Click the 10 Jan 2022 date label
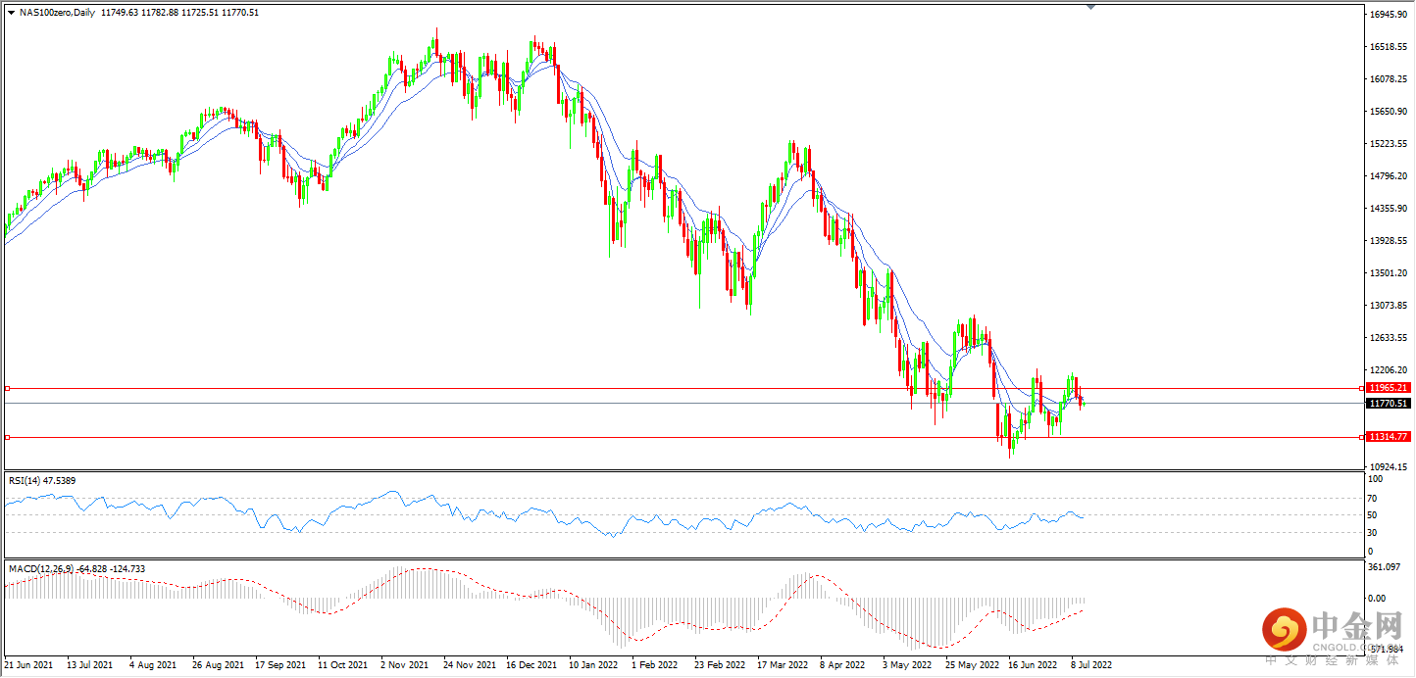 [x=593, y=664]
